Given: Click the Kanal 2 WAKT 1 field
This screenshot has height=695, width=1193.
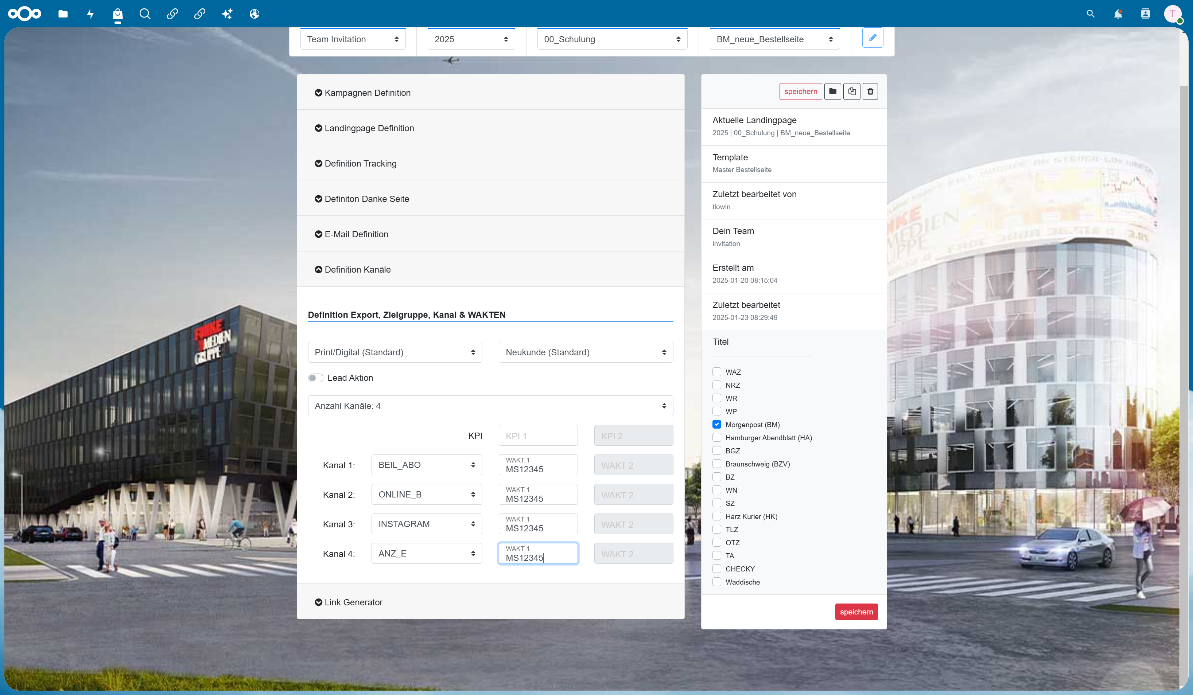Looking at the screenshot, I should [x=538, y=495].
